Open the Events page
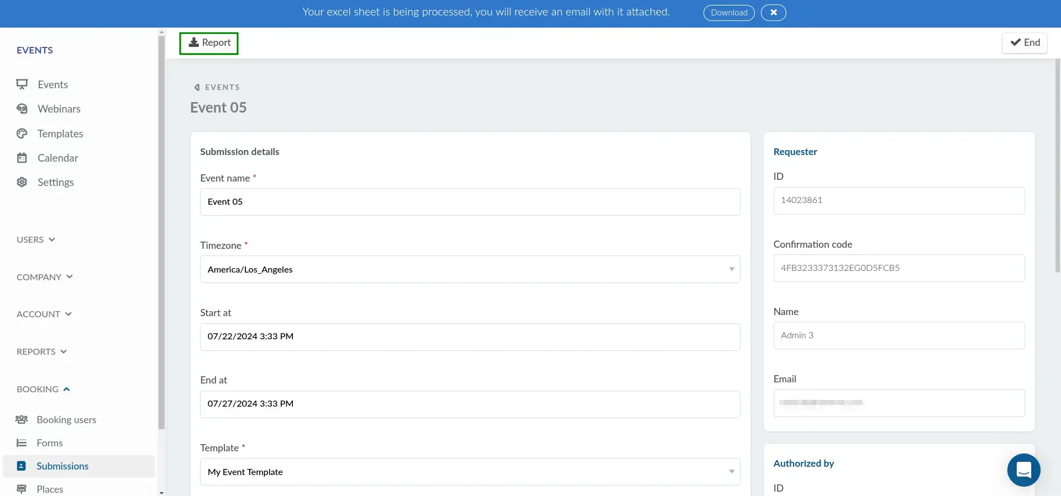This screenshot has width=1061, height=496. click(x=52, y=84)
